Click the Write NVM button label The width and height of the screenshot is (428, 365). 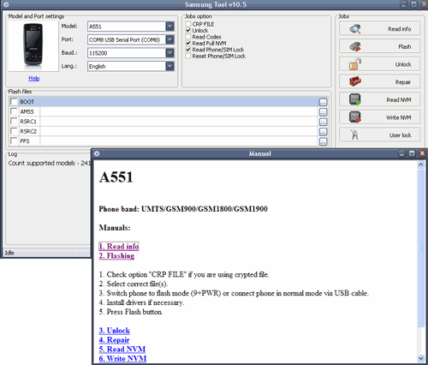[399, 117]
